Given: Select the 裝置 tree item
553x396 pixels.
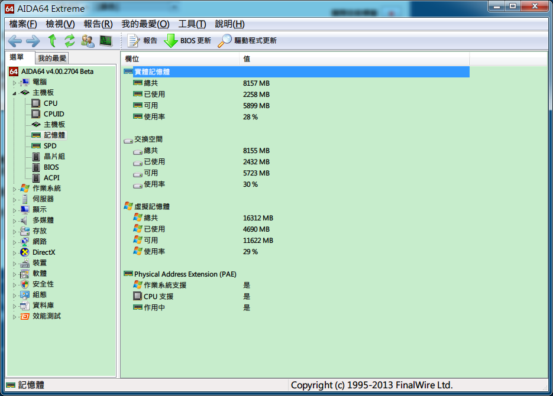Looking at the screenshot, I should 40,263.
